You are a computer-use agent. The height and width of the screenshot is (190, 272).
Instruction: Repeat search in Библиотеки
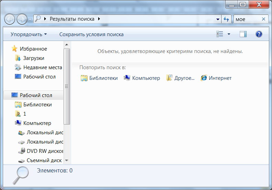pos(103,78)
